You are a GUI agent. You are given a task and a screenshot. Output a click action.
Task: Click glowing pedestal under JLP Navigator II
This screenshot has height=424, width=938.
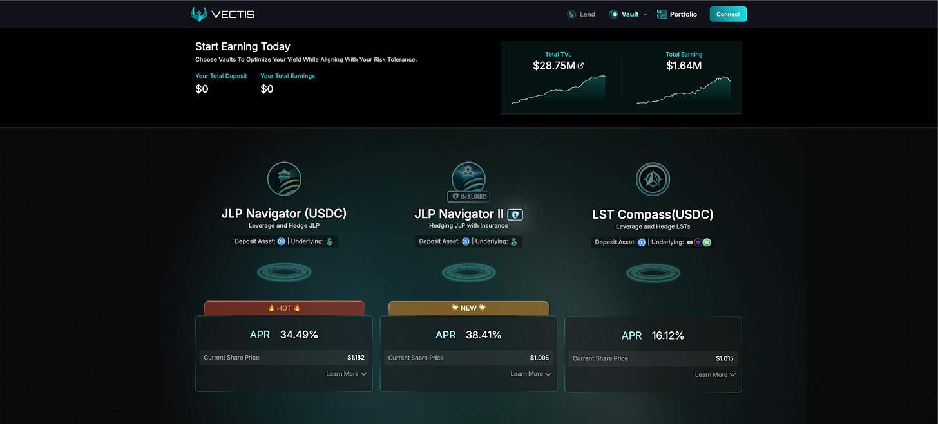[468, 273]
